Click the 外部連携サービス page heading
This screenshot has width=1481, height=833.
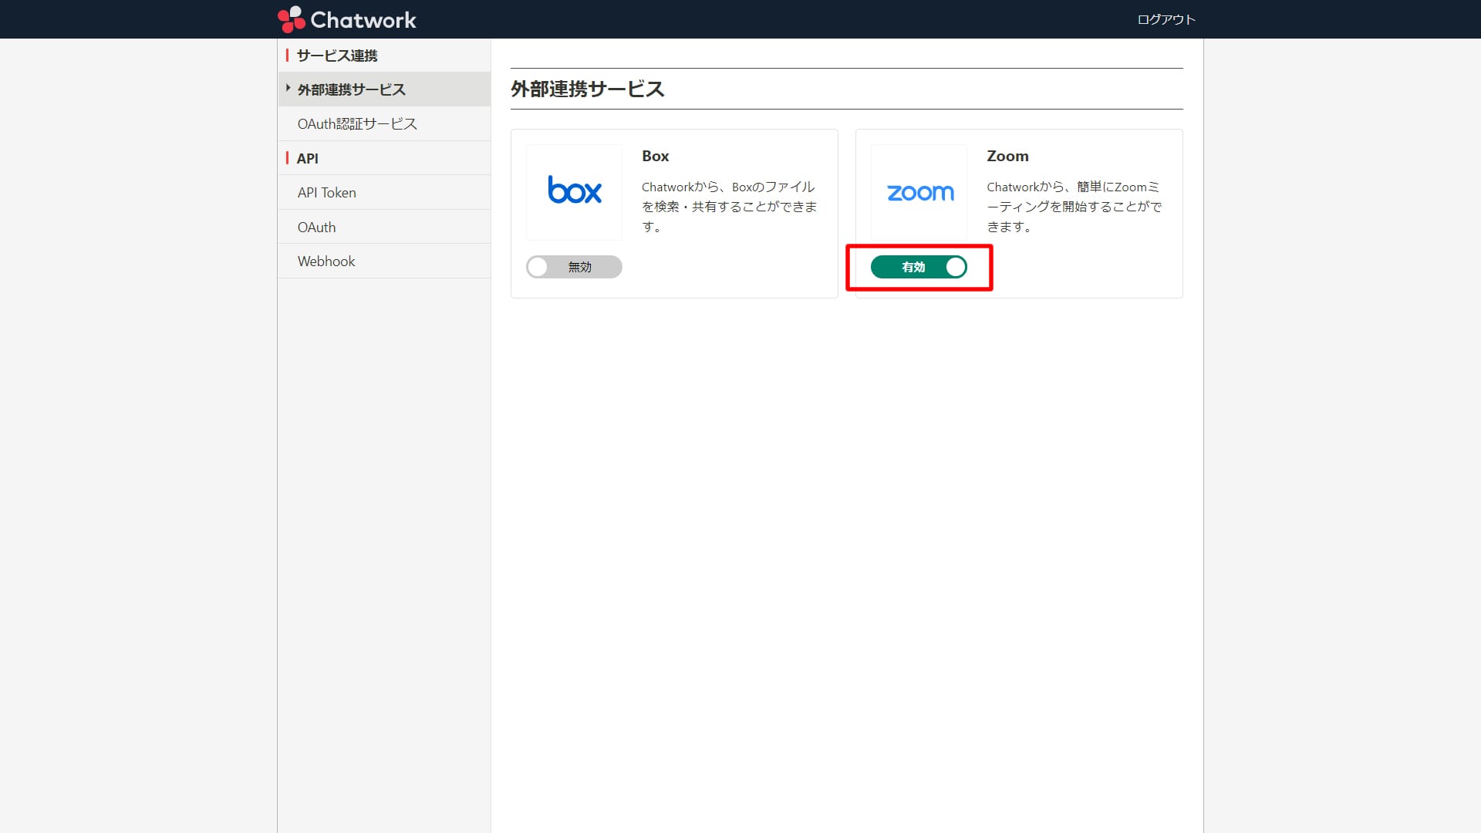587,89
